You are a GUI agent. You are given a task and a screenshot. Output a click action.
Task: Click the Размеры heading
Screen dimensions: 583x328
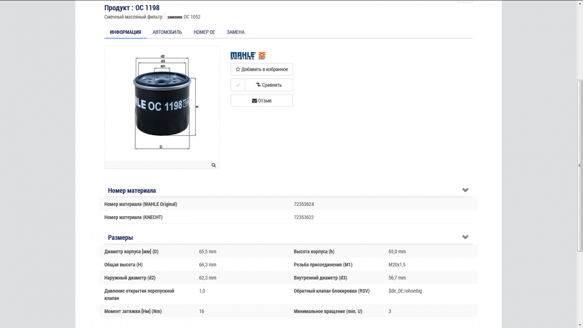120,237
